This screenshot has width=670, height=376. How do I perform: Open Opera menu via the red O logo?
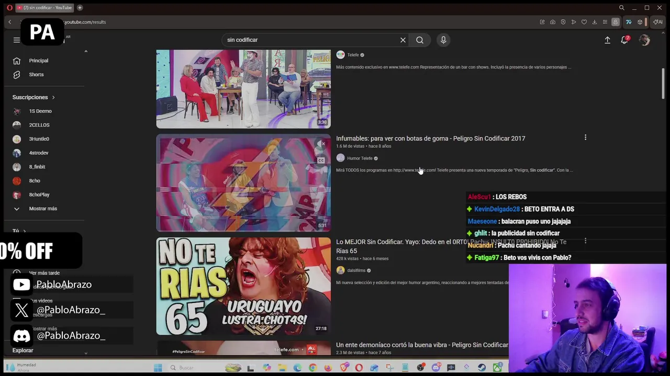tap(9, 8)
